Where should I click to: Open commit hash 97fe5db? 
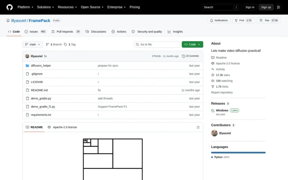pos(156,56)
